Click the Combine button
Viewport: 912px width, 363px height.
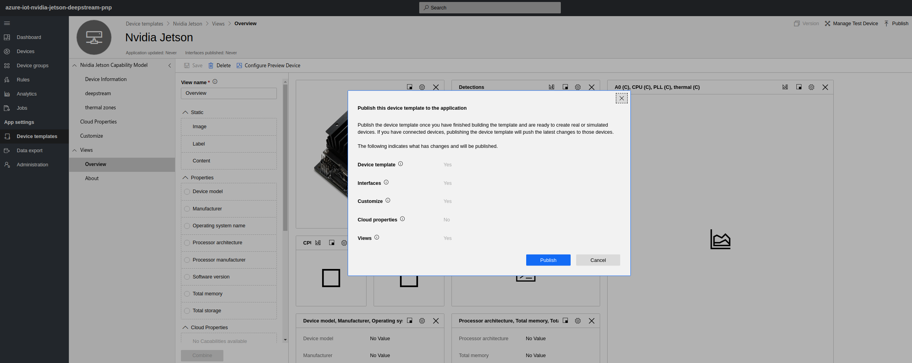[x=202, y=356]
